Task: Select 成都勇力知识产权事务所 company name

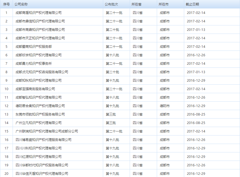Action: 33,64
